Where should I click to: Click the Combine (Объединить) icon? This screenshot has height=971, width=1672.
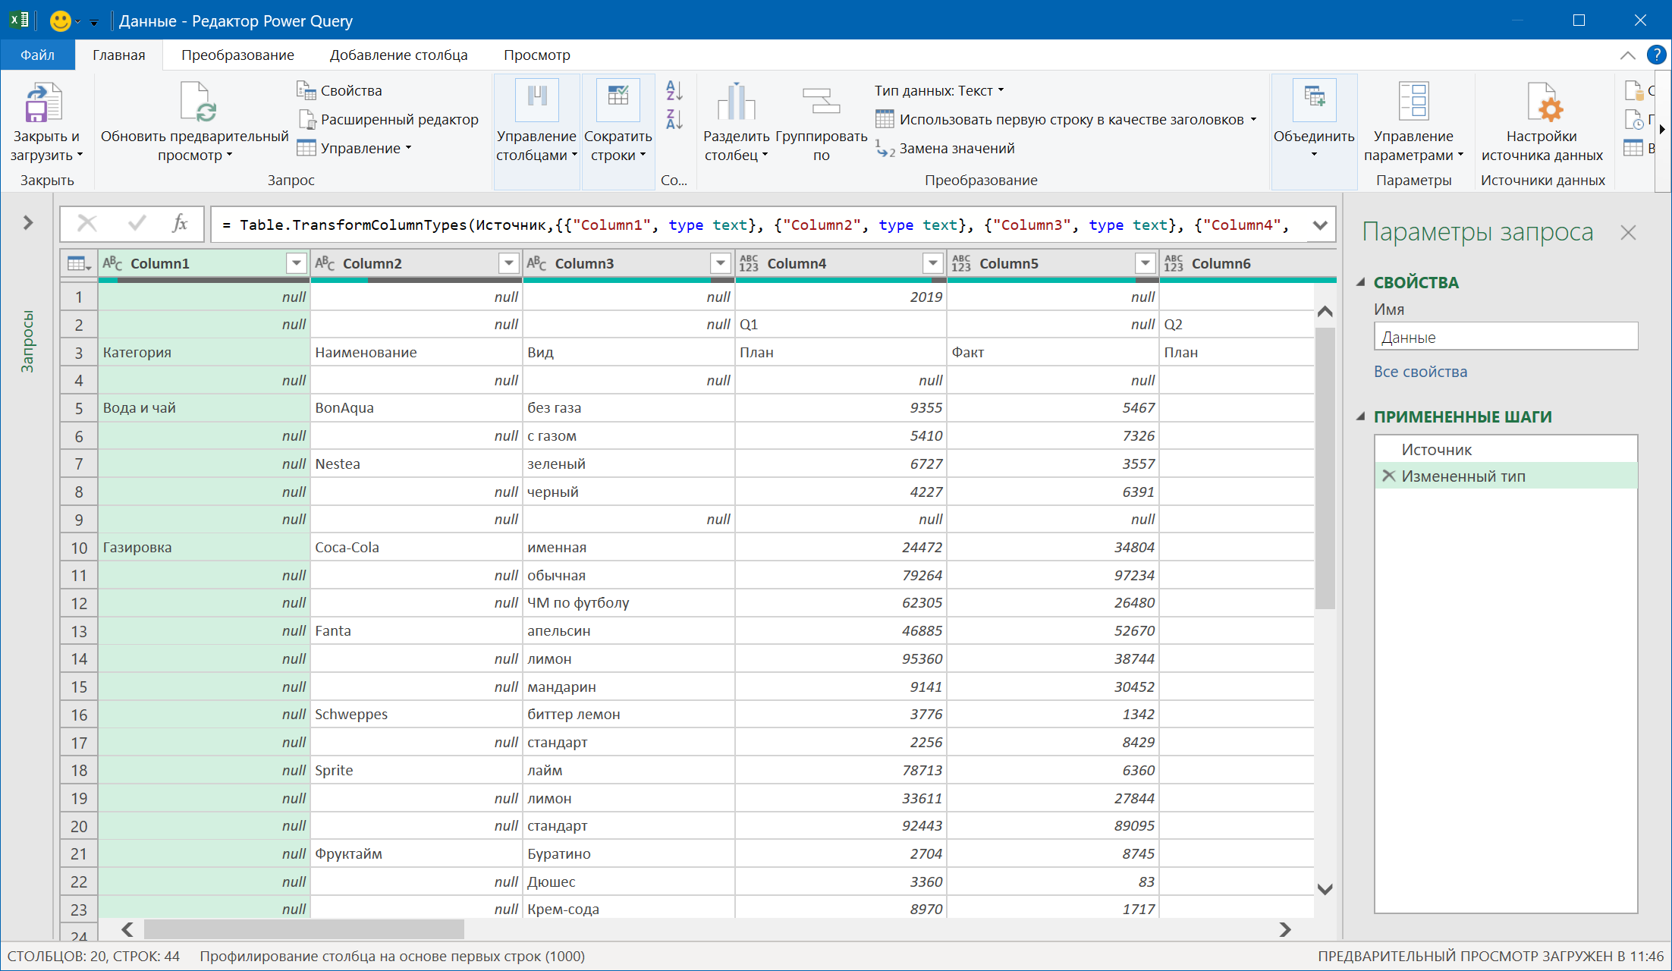[x=1314, y=101]
